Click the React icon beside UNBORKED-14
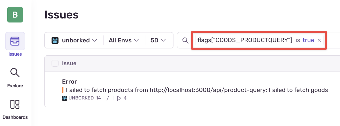The image size is (340, 126). point(65,98)
